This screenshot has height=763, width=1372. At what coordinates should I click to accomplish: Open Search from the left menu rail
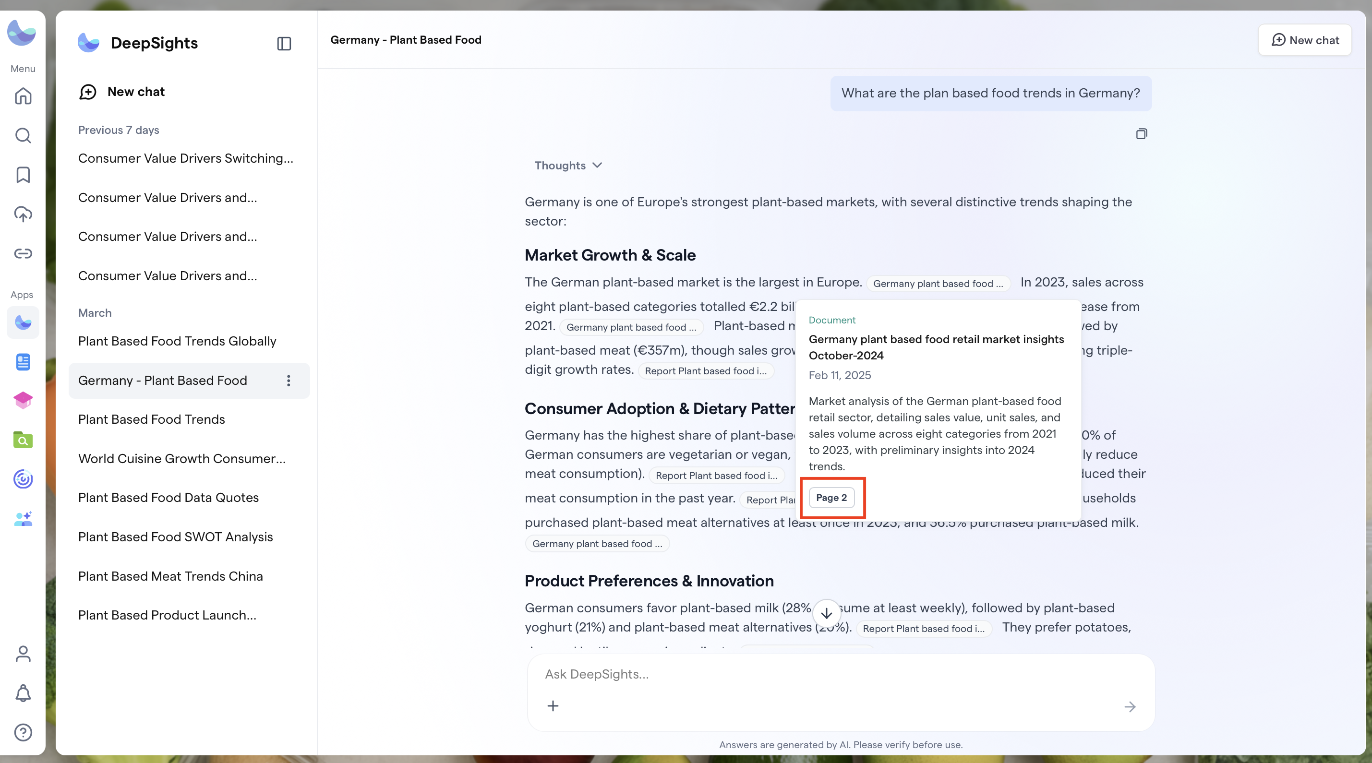(23, 136)
